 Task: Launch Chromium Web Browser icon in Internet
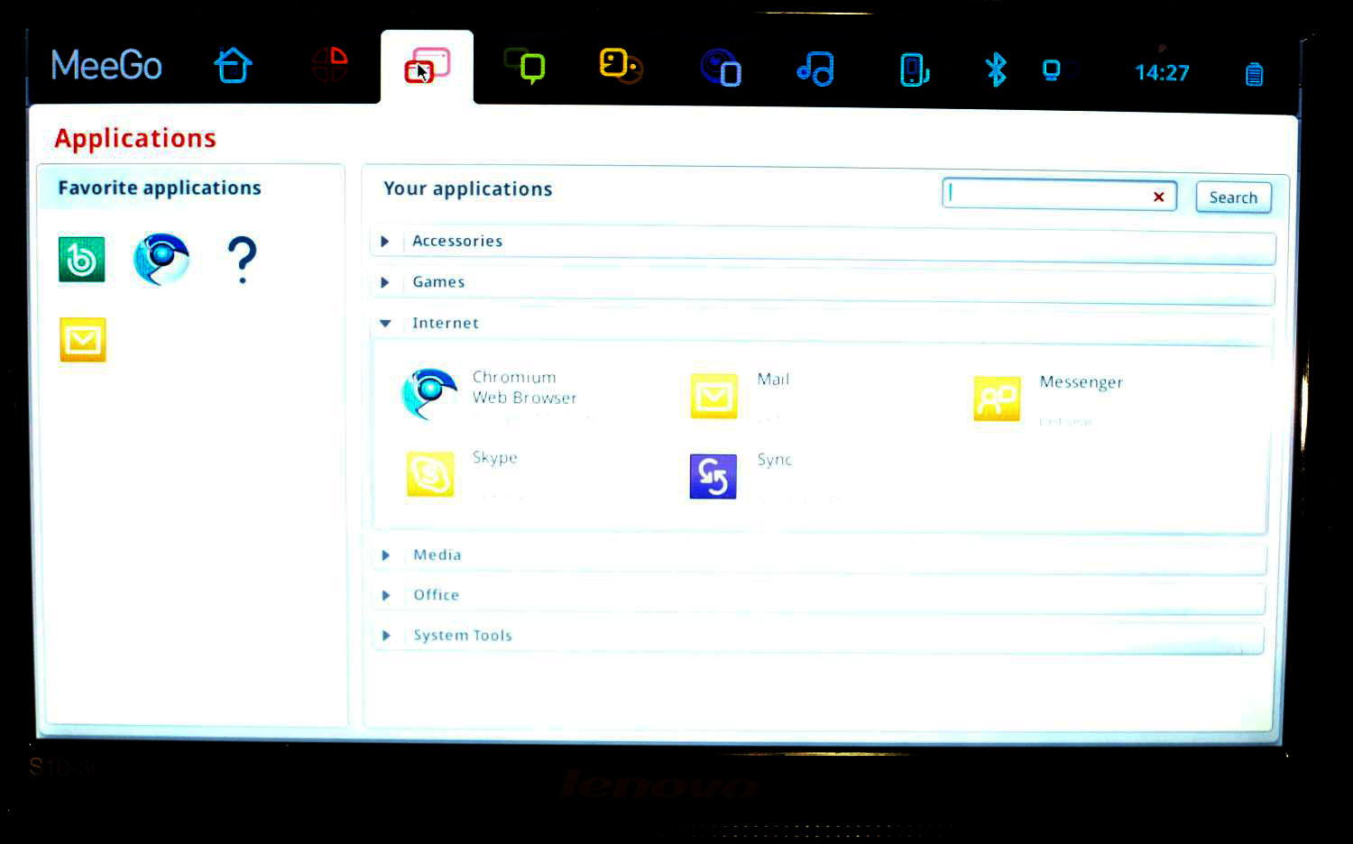(430, 394)
